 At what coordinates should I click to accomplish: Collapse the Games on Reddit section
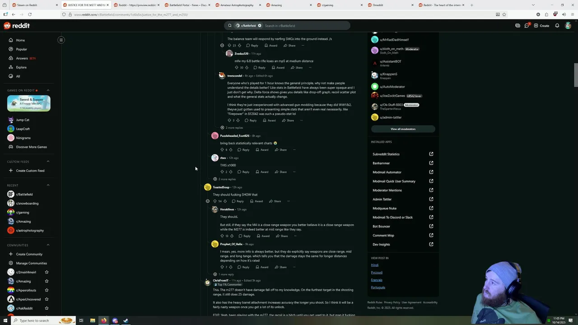click(x=48, y=90)
